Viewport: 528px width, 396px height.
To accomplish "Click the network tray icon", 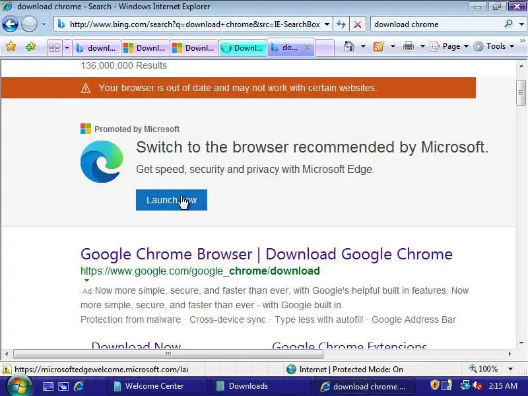I will pos(465,385).
